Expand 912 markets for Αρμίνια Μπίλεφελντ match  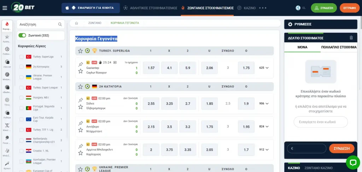pyautogui.click(x=264, y=149)
